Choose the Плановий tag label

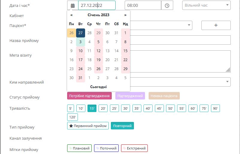coord(79,148)
